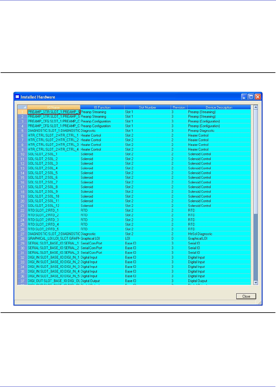276x387 pixels.
Task: Click Base IO slot cell in row 29
Action: 147,243
